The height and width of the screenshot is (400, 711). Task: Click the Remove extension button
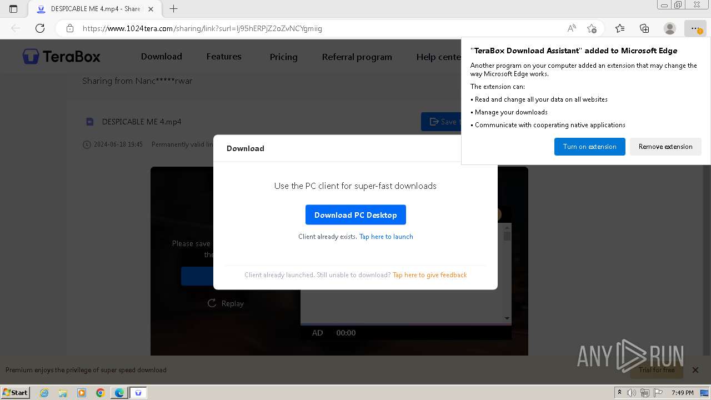(x=665, y=147)
